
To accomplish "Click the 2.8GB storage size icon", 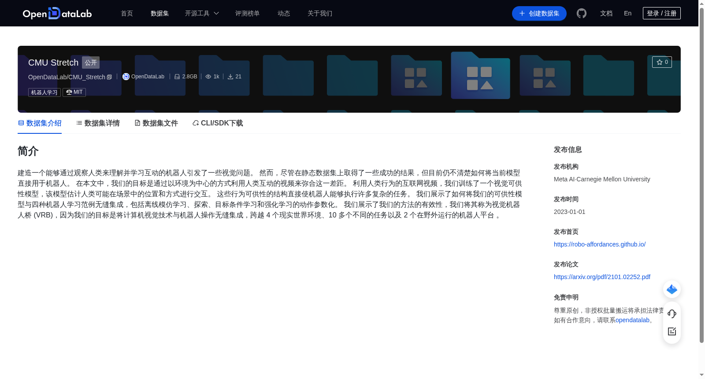I will pyautogui.click(x=177, y=77).
